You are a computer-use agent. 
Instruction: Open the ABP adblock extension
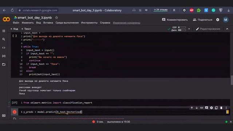[x=191, y=10]
